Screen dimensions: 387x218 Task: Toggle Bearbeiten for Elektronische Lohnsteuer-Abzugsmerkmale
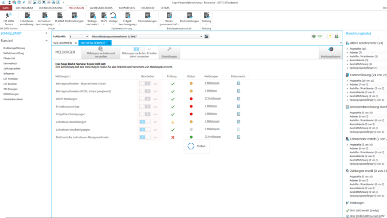click(x=145, y=137)
